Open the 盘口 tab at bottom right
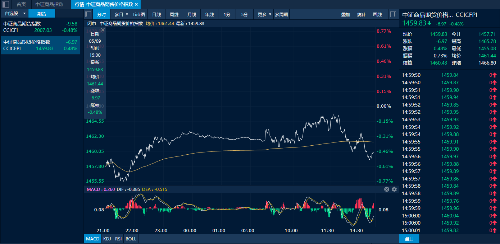The image size is (500, 244). [x=409, y=239]
